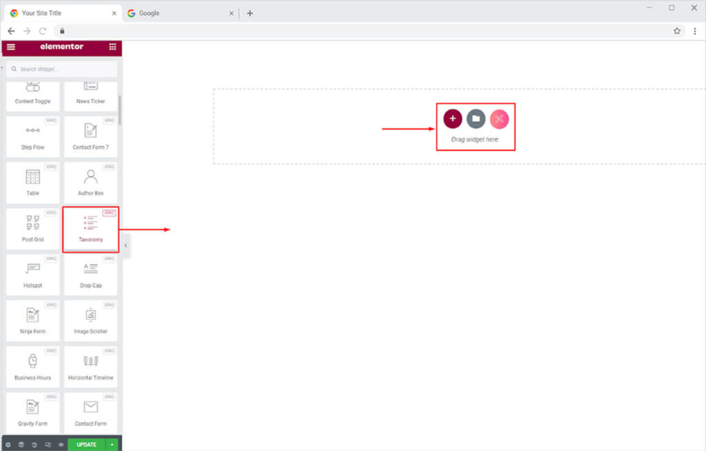The height and width of the screenshot is (451, 706).
Task: Bookmark this page with star icon
Action: point(677,31)
